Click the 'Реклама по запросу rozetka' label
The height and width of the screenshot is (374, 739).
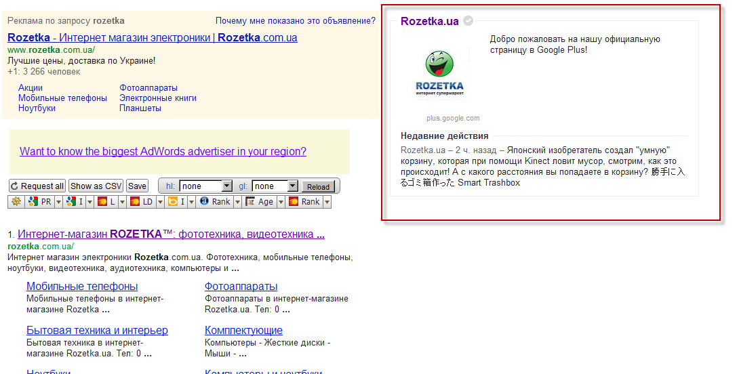(66, 21)
